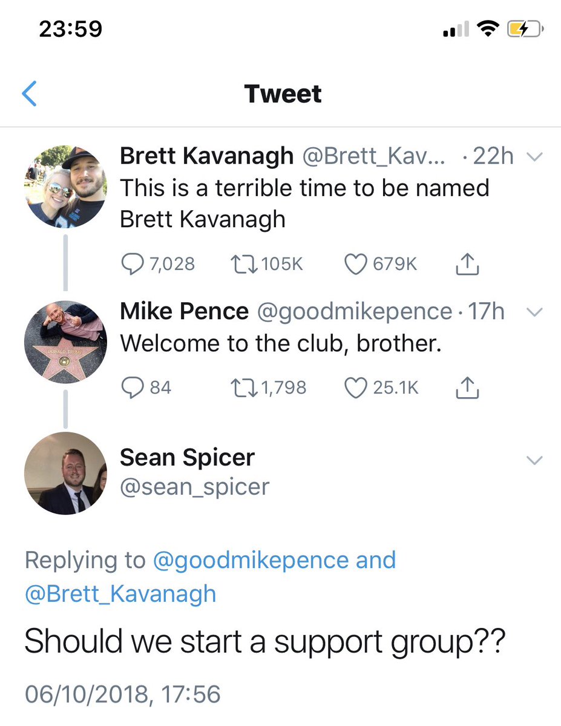Open options chevron on Brett Kavanagh's tweet
Image resolution: width=561 pixels, height=726 pixels.
coord(534,157)
